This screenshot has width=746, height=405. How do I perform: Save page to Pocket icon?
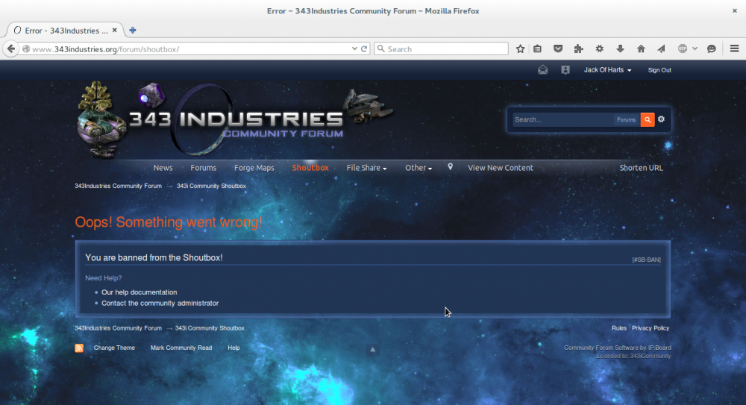click(x=558, y=48)
